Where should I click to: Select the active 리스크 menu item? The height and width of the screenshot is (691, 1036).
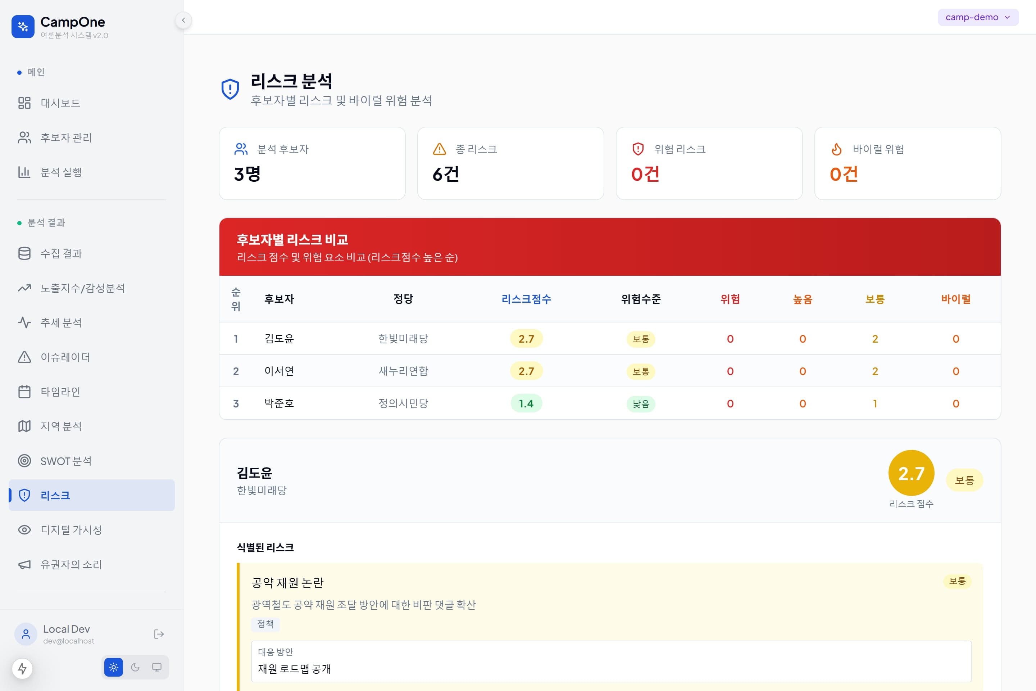click(92, 495)
